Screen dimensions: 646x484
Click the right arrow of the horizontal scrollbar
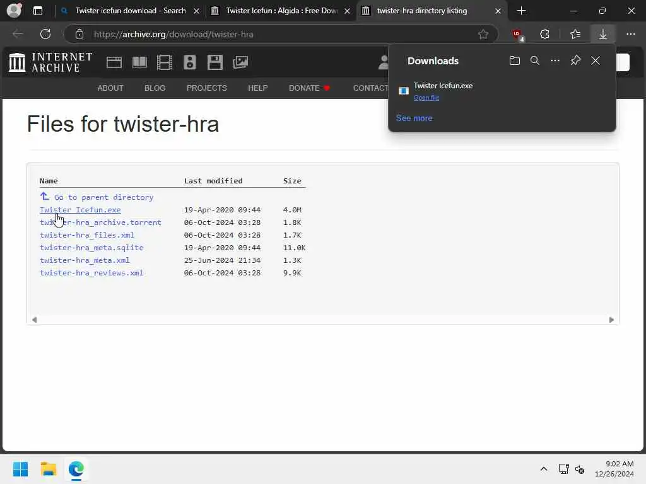(611, 320)
